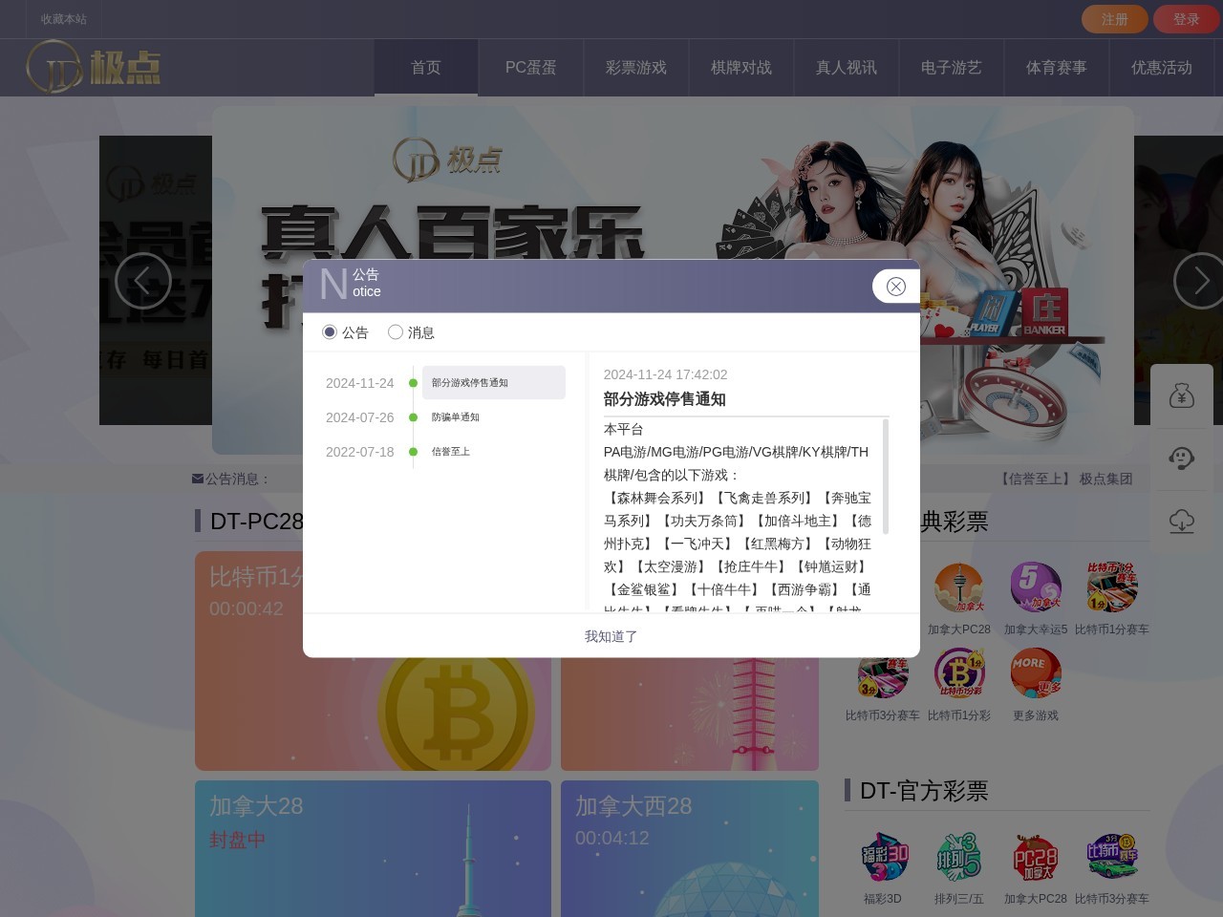The width and height of the screenshot is (1223, 917).
Task: Click the 登录 login button
Action: tap(1186, 19)
